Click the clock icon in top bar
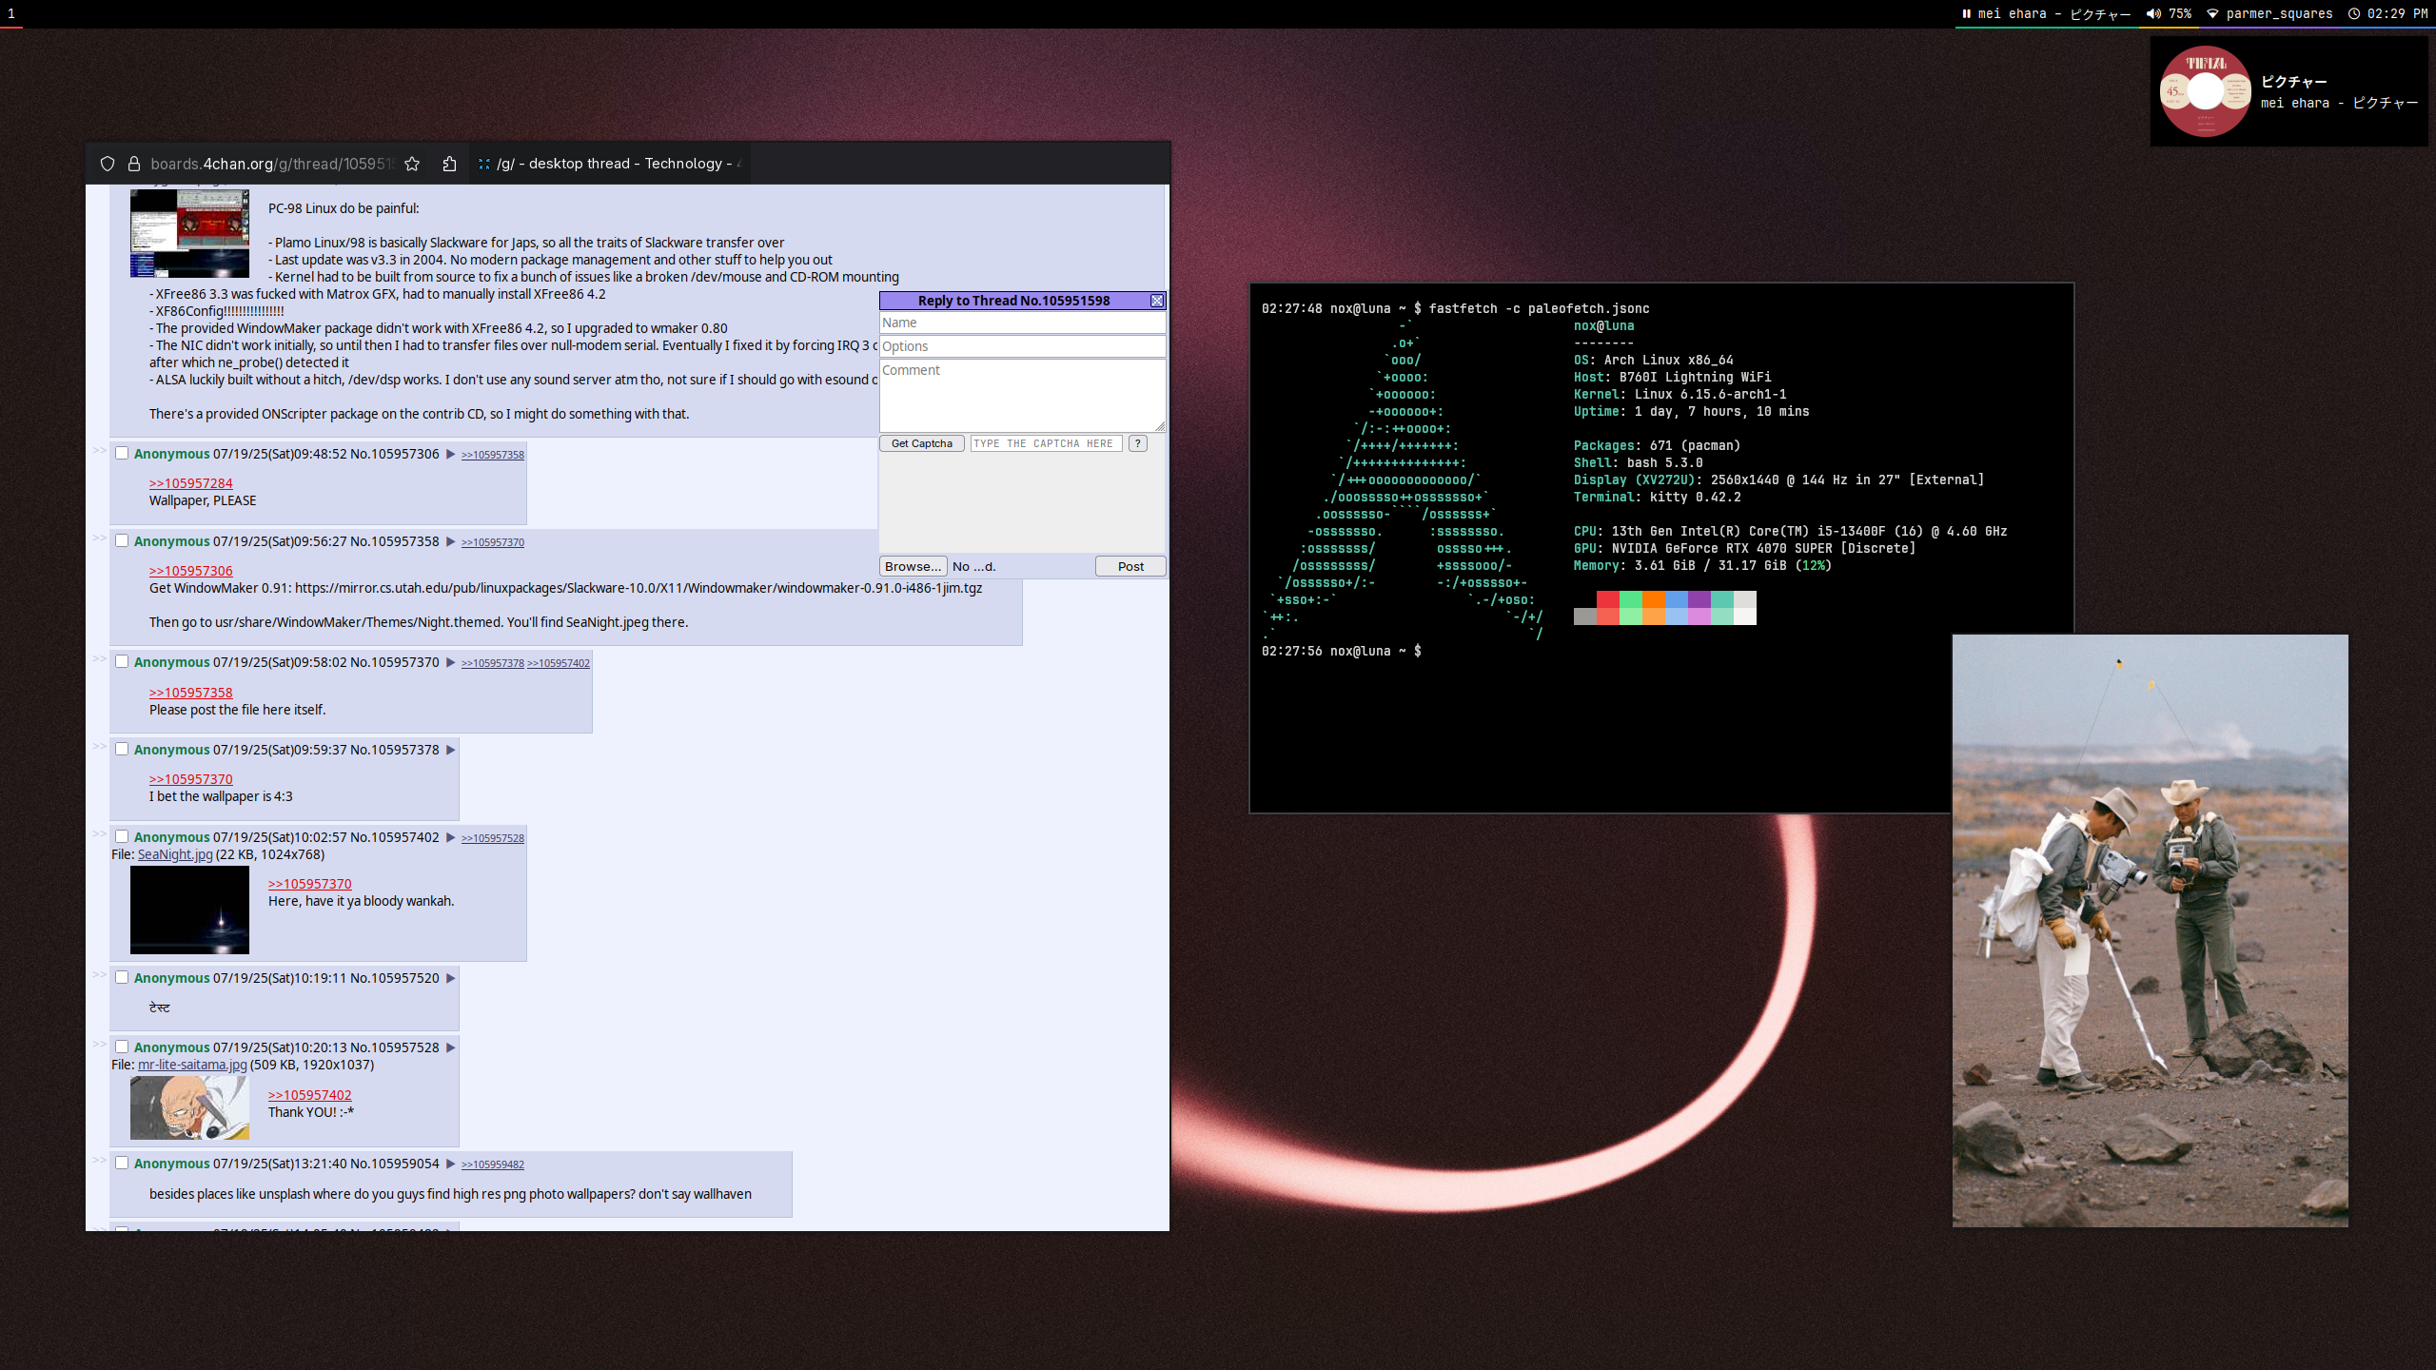This screenshot has height=1370, width=2436. [x=2353, y=13]
